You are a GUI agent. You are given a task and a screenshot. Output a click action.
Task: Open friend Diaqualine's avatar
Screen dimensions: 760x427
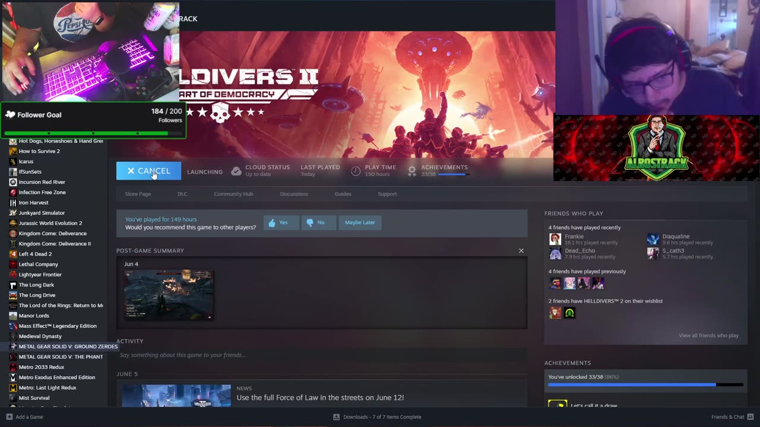click(653, 239)
